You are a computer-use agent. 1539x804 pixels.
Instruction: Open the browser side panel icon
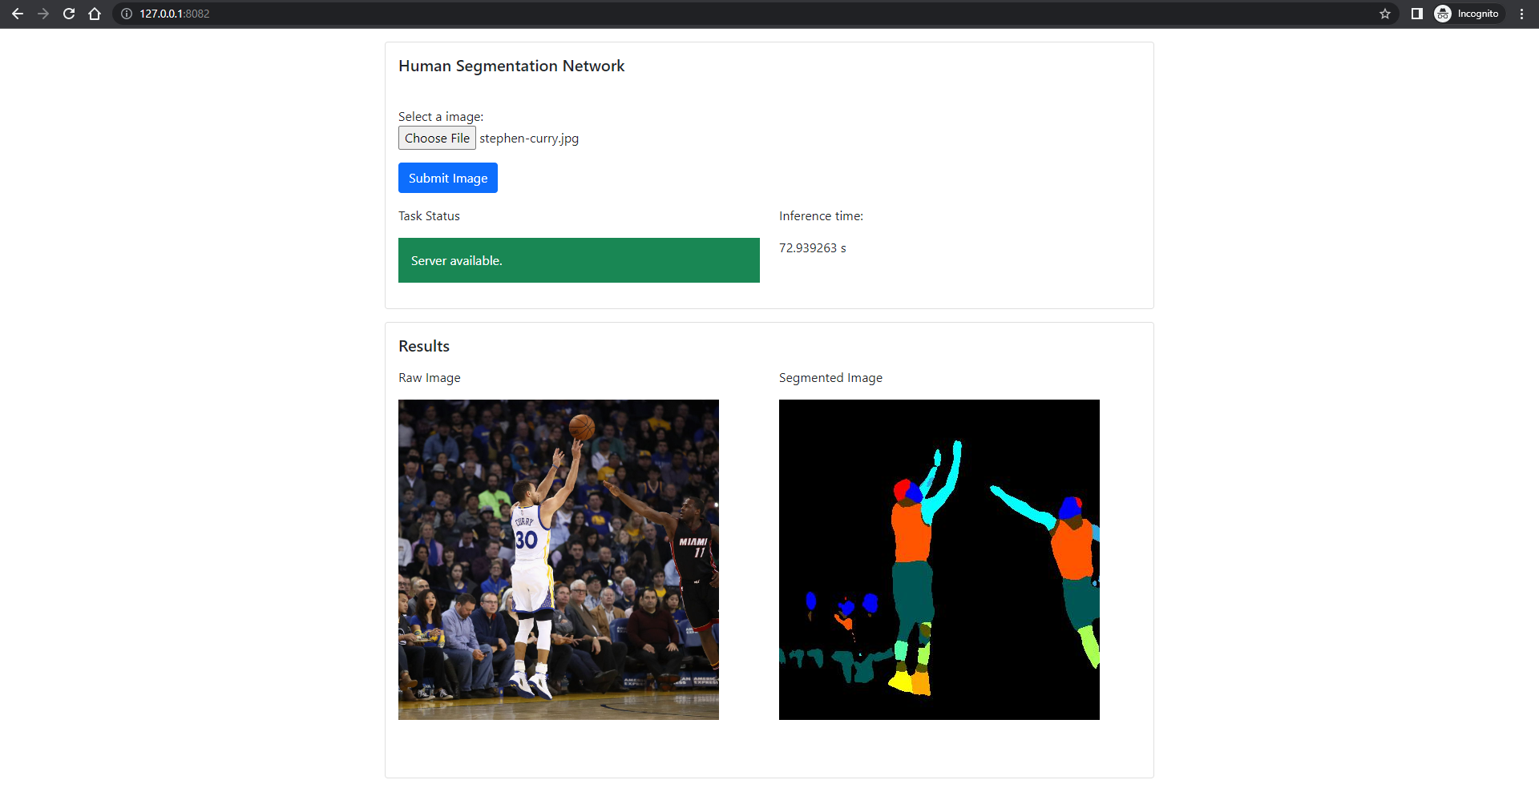click(x=1416, y=14)
